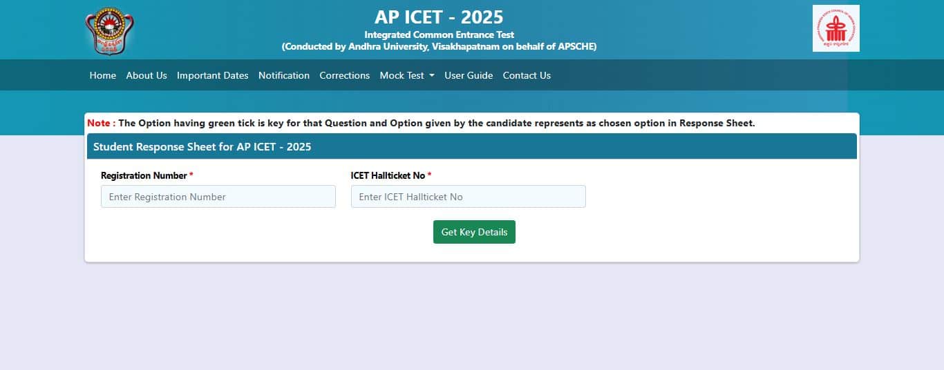
Task: Go to About Us page
Action: [147, 75]
